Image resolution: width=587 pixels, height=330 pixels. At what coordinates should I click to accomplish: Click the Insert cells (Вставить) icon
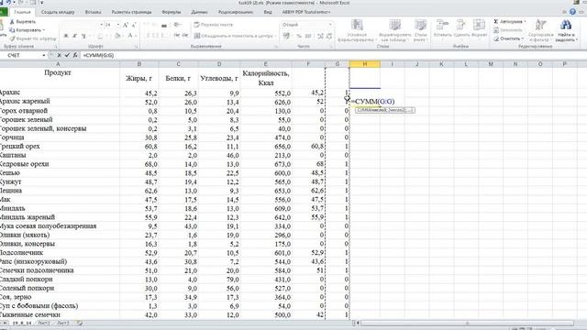click(x=442, y=25)
